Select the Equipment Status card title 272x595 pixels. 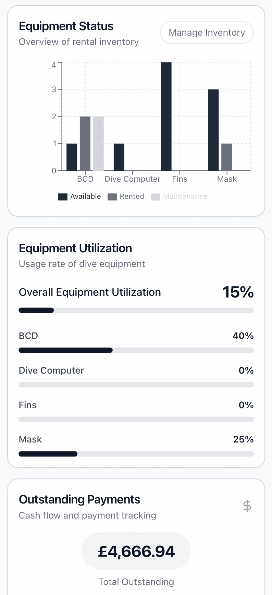[x=66, y=26]
